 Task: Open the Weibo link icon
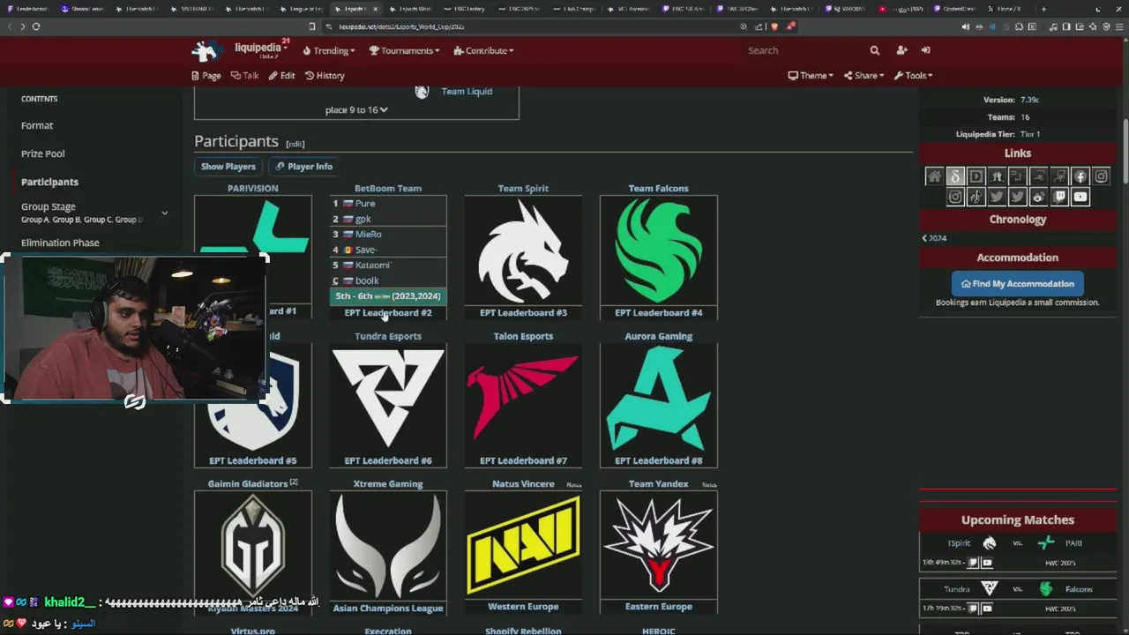click(x=1038, y=197)
